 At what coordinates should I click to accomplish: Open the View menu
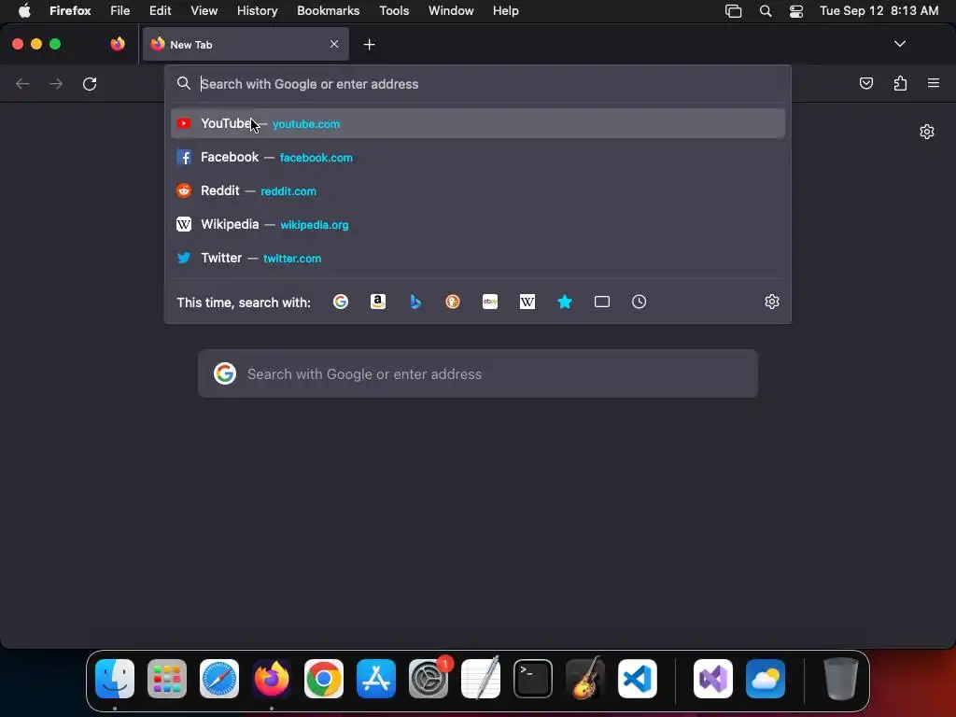click(x=204, y=10)
